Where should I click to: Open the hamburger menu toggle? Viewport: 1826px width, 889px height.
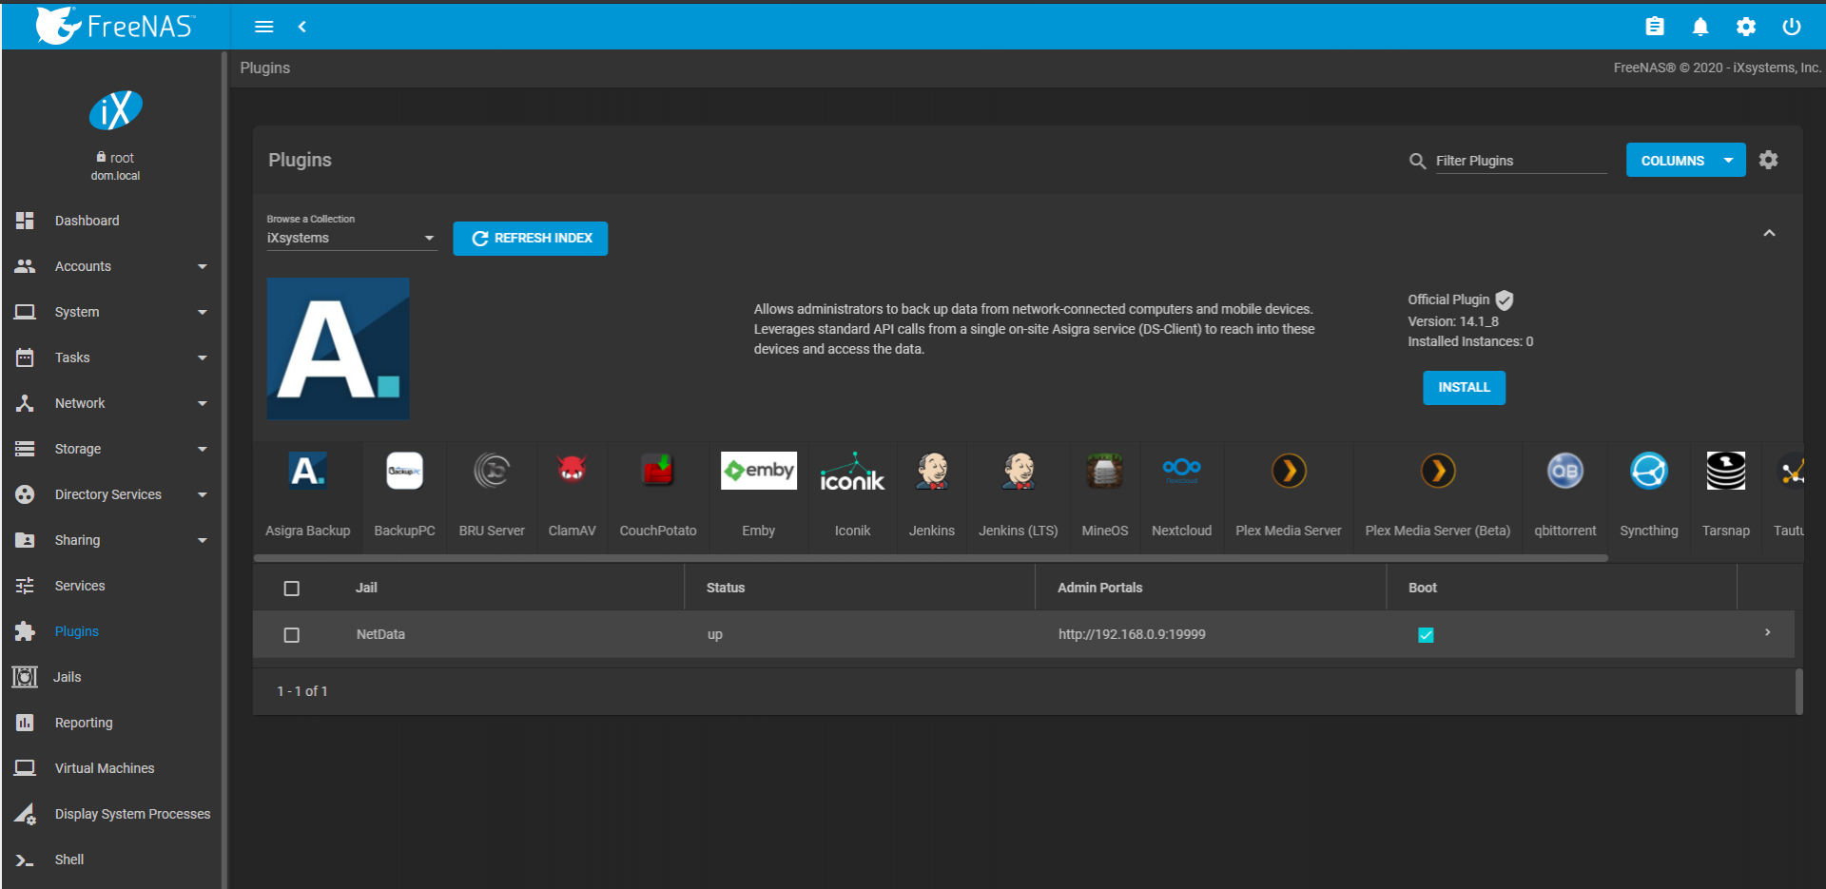point(264,27)
